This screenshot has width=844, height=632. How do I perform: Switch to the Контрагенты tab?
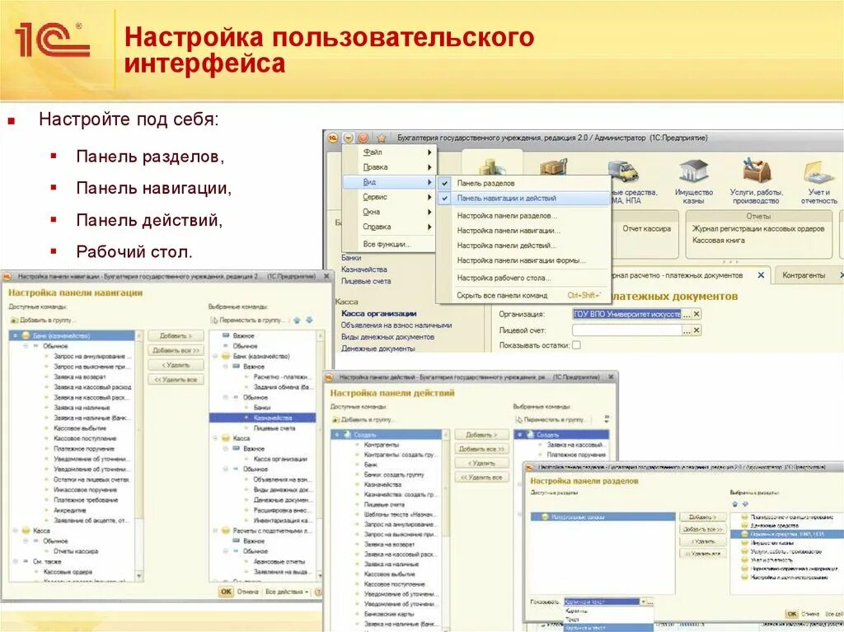pyautogui.click(x=803, y=275)
